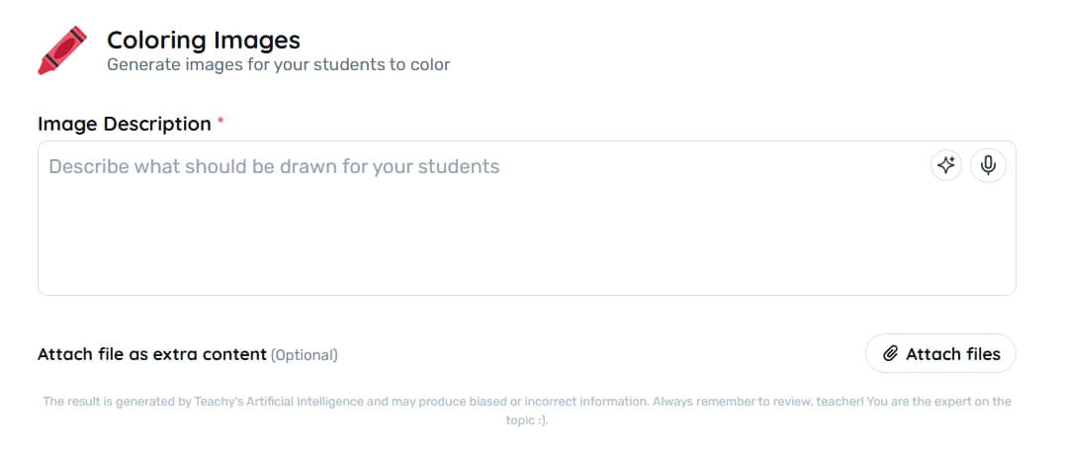Viewport: 1065px width, 458px height.
Task: Click the "Coloring Images" heading
Action: pyautogui.click(x=203, y=41)
